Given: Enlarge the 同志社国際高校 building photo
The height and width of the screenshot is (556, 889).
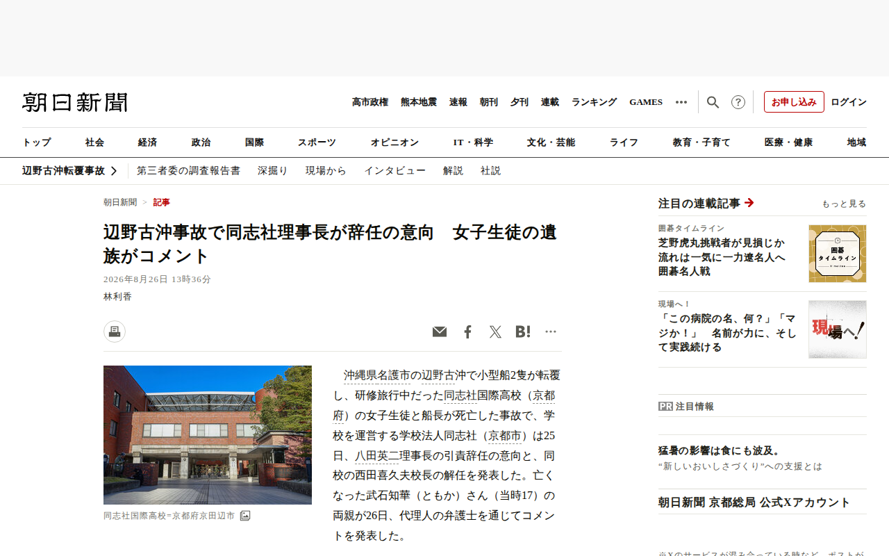Looking at the screenshot, I should point(208,435).
